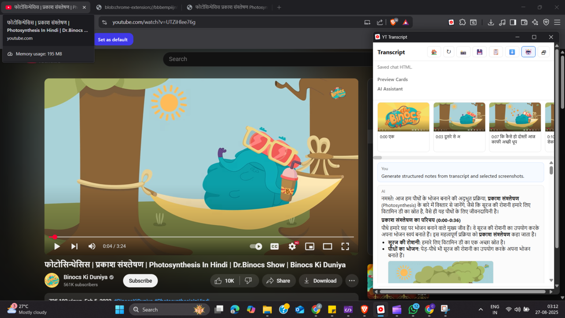
Task: Subscribe to Binocs Ki Duniya channel
Action: pos(140,280)
